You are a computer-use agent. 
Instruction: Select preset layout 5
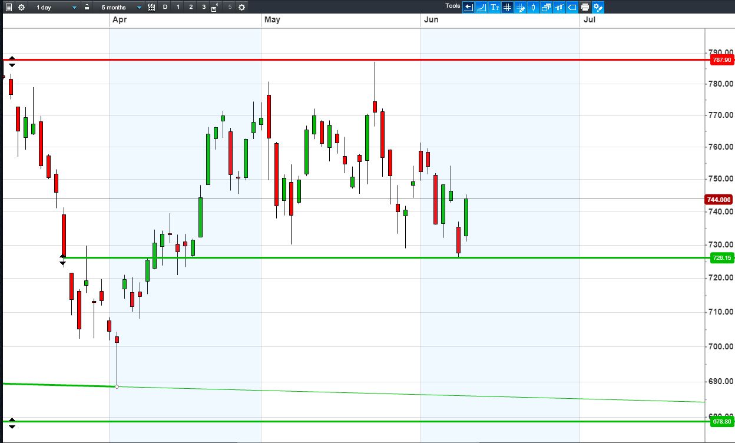230,7
